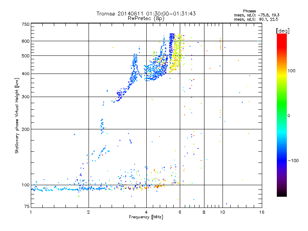Click the '0' colorbar tick label
This screenshot has width=308, height=231.
pos(289,116)
